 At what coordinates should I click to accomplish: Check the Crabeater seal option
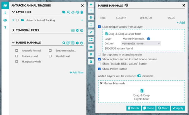coord(17,56)
